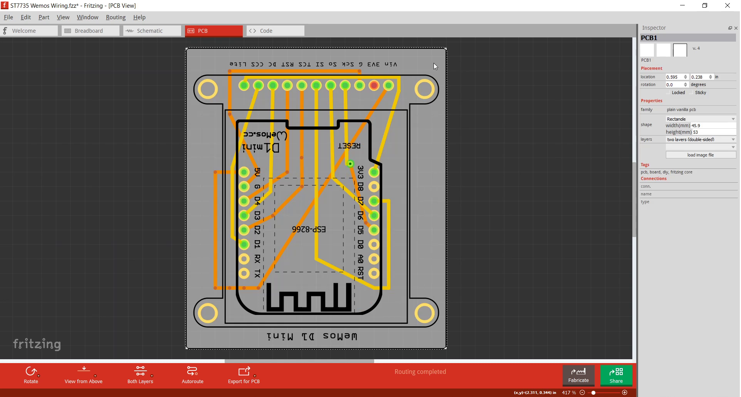741x397 pixels.
Task: Click rotation stepper arrows
Action: pos(686,85)
